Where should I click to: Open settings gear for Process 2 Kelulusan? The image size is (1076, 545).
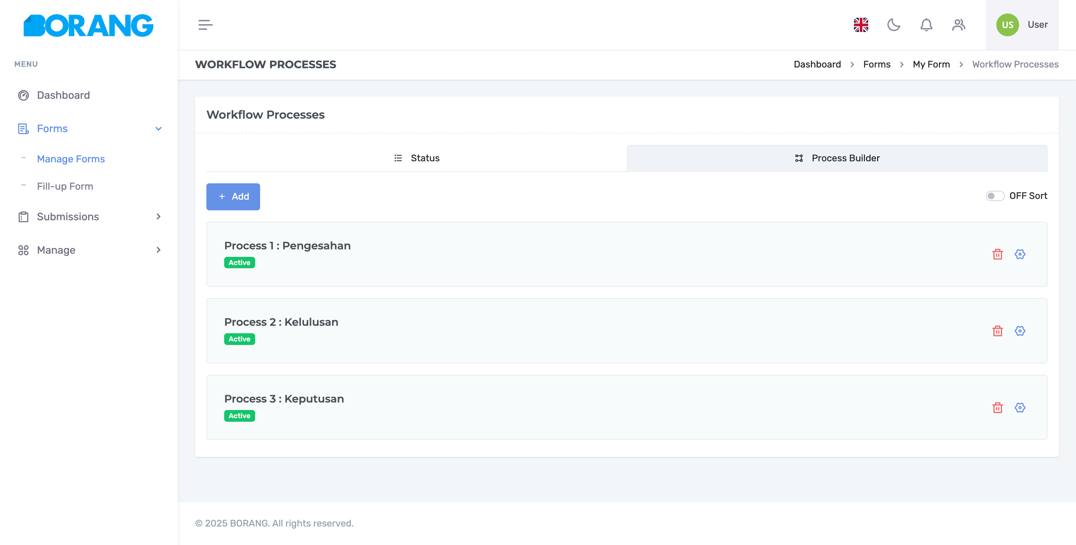[x=1020, y=331]
